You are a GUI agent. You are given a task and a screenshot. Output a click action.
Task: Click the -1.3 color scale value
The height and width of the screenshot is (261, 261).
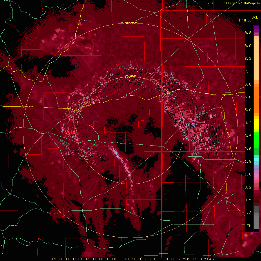click(x=247, y=213)
